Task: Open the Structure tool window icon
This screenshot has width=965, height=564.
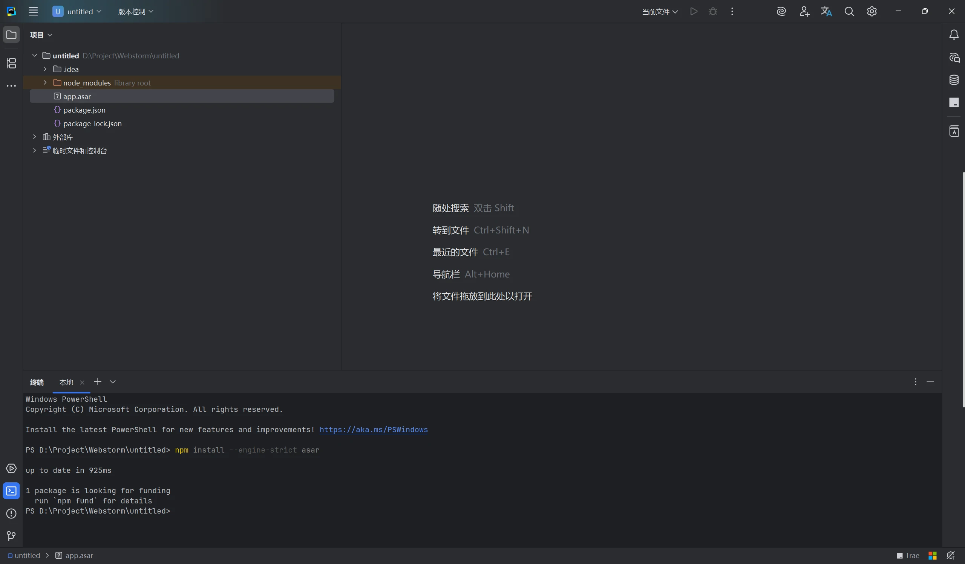Action: [x=11, y=63]
